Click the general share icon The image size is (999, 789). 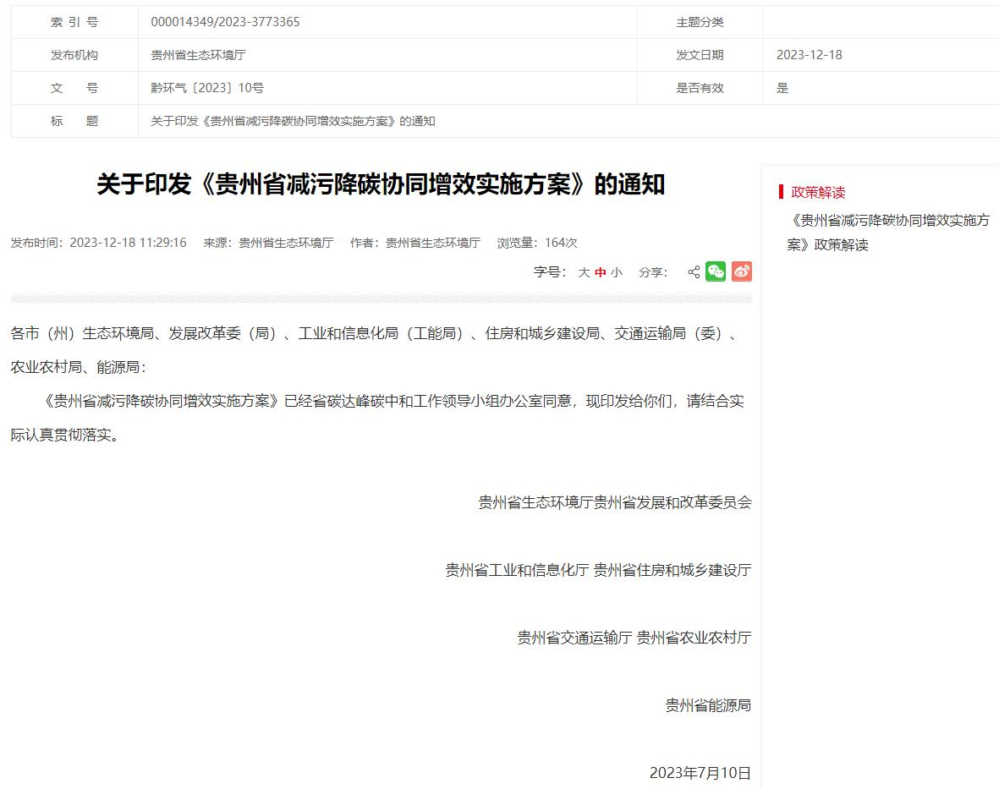694,272
